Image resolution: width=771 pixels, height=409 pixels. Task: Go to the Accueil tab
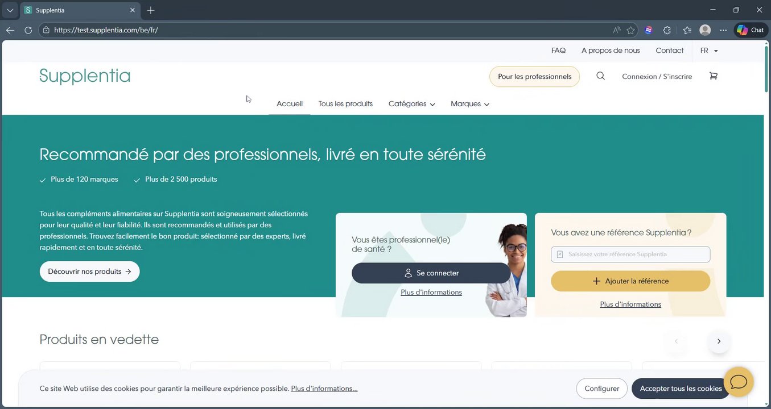[290, 104]
